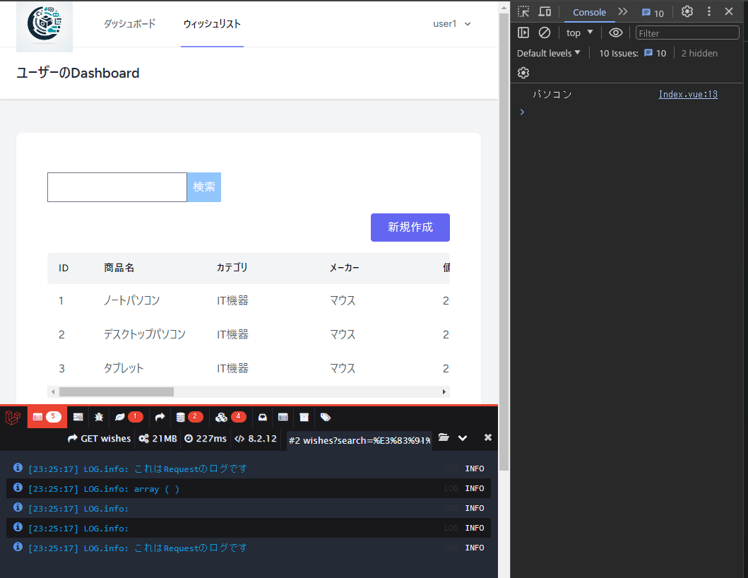Close the DevTools panel
748x578 pixels.
[x=729, y=11]
